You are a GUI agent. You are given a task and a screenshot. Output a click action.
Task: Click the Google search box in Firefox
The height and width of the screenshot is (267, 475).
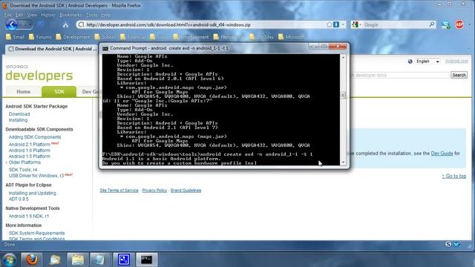tap(396, 24)
